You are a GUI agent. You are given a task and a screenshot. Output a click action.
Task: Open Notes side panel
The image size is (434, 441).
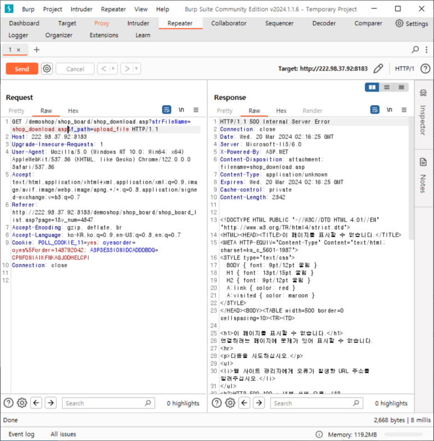point(423,176)
